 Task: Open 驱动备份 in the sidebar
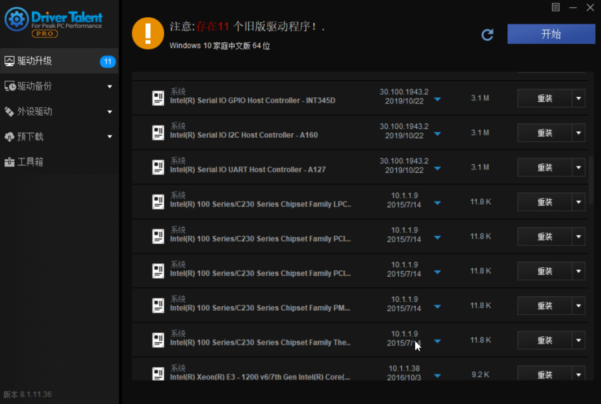[60, 86]
